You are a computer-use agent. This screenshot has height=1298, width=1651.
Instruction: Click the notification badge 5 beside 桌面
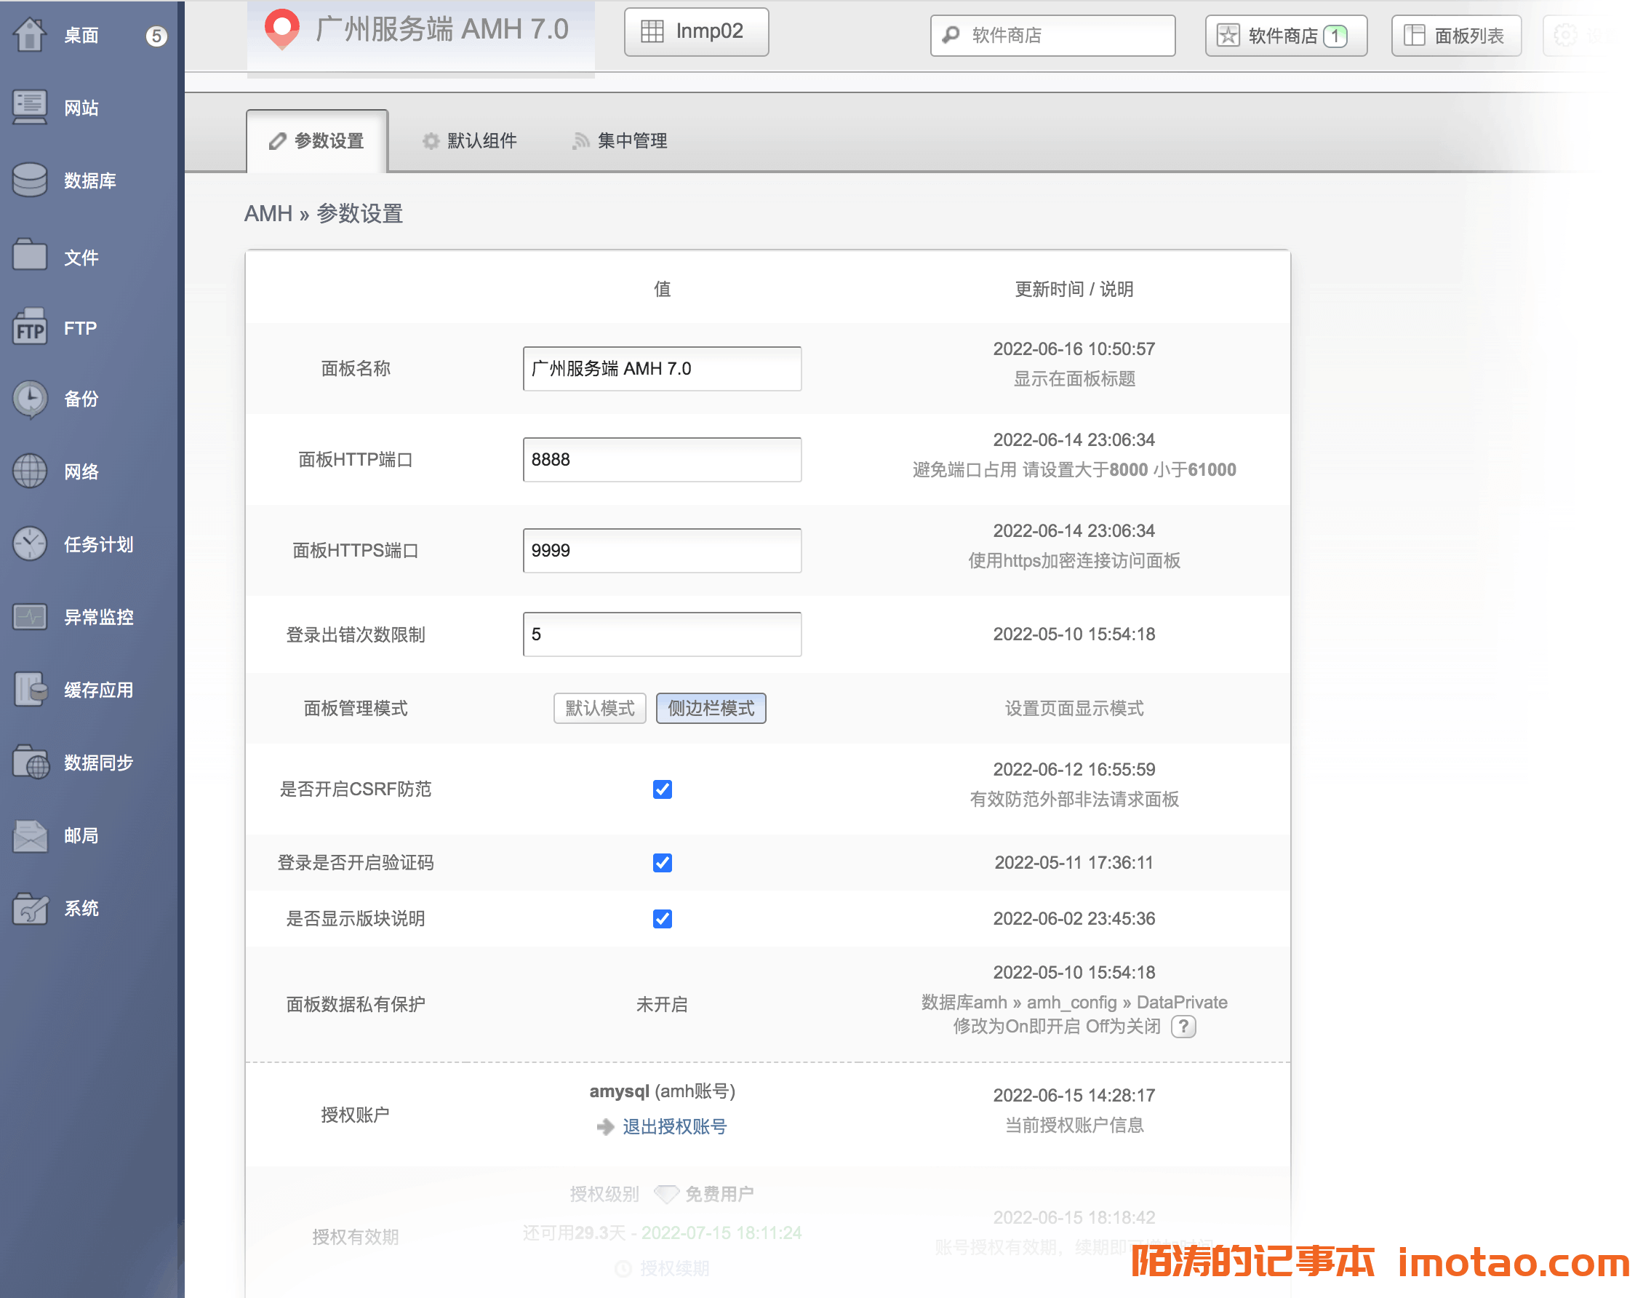[x=156, y=36]
